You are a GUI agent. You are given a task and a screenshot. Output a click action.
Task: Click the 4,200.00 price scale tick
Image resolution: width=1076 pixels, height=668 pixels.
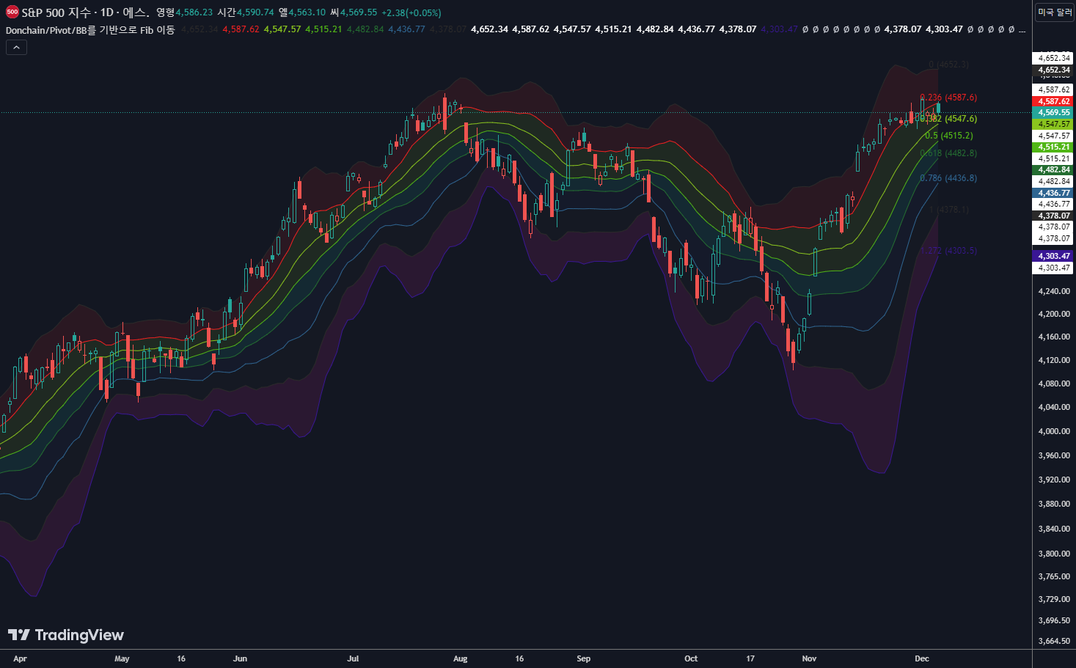pyautogui.click(x=1054, y=314)
